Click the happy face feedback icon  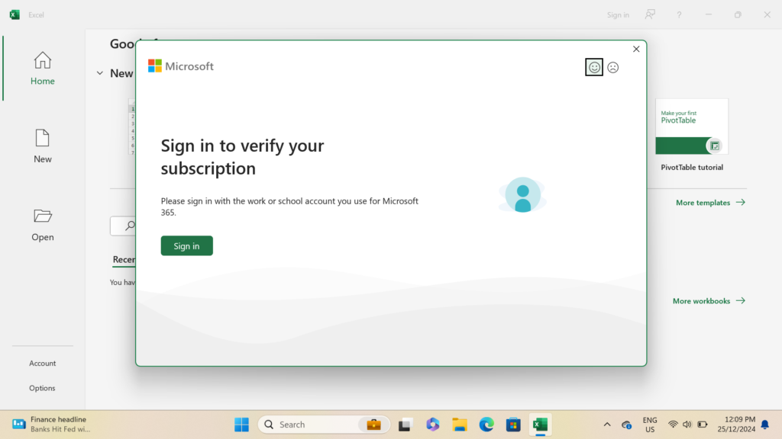point(594,67)
